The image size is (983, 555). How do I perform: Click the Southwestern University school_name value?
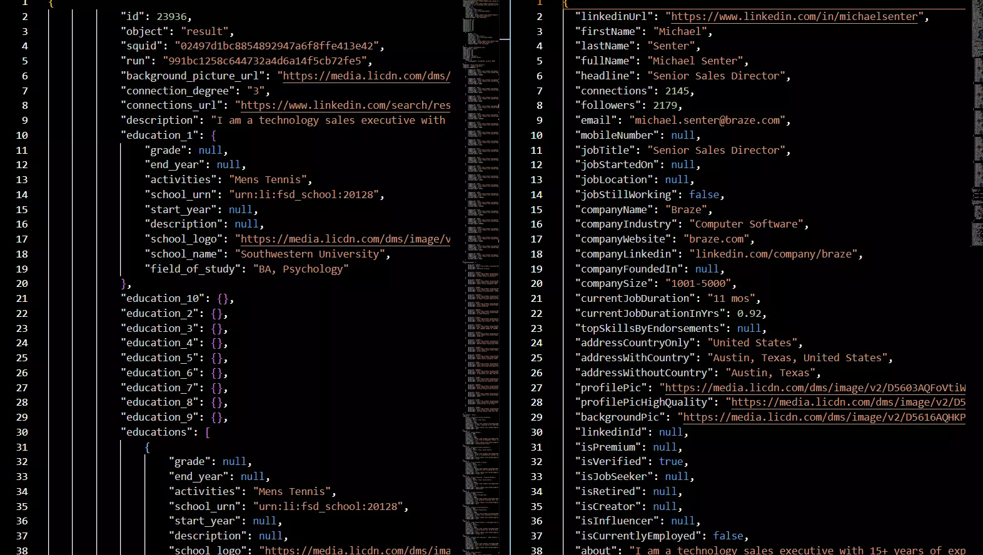310,254
